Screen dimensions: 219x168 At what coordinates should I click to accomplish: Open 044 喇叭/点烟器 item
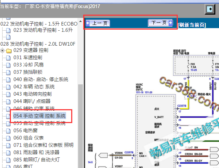pyautogui.click(x=32, y=101)
